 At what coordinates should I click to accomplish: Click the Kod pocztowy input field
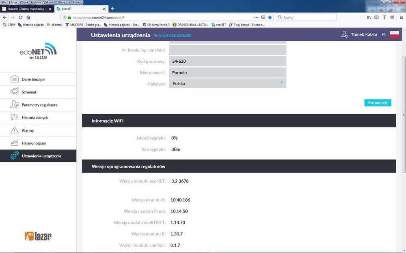point(227,61)
